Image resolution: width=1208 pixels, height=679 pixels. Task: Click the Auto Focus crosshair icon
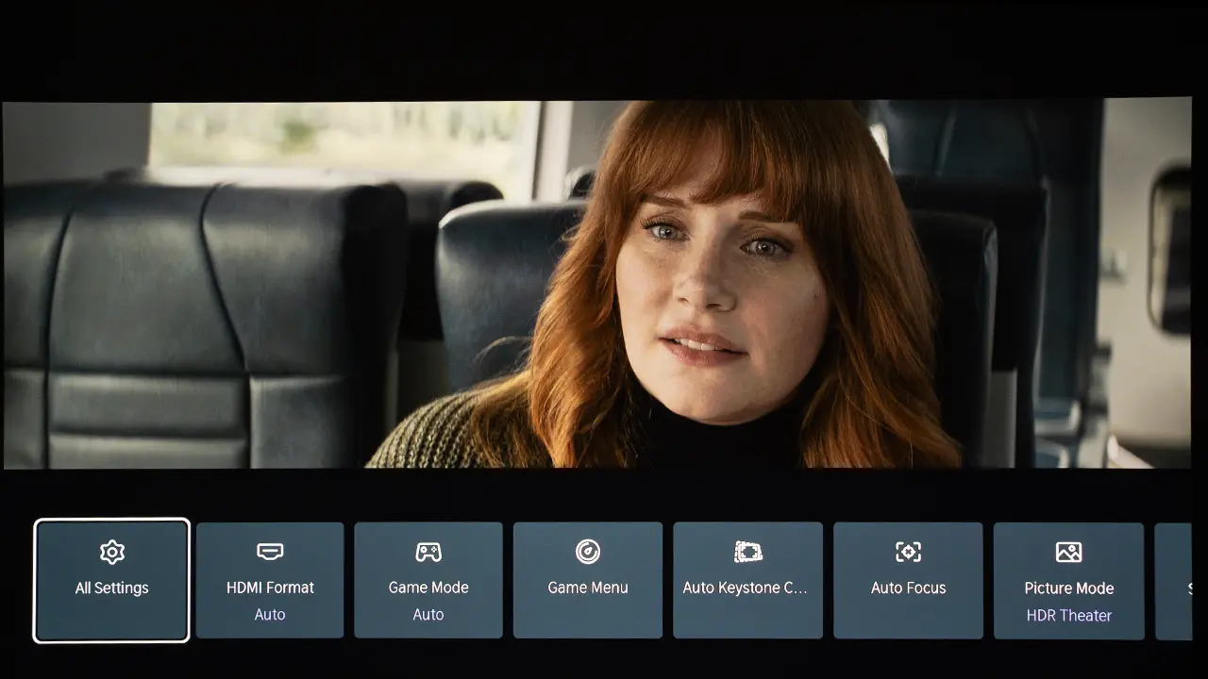point(908,552)
